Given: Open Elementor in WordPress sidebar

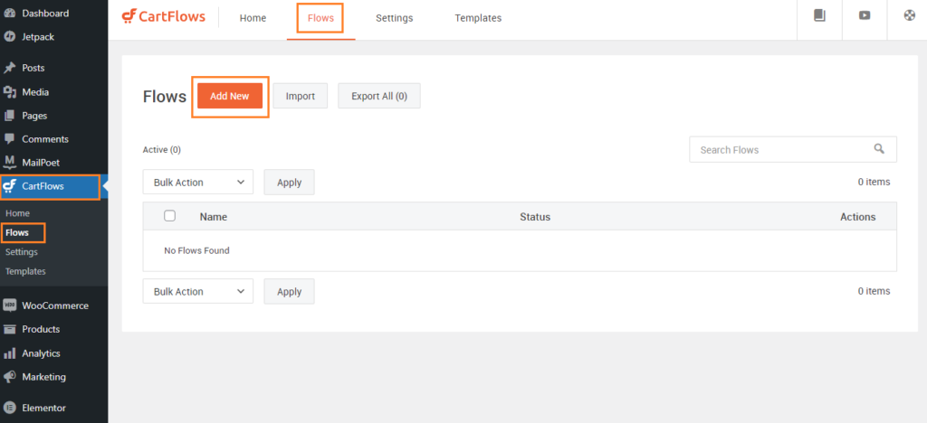Looking at the screenshot, I should pyautogui.click(x=43, y=408).
